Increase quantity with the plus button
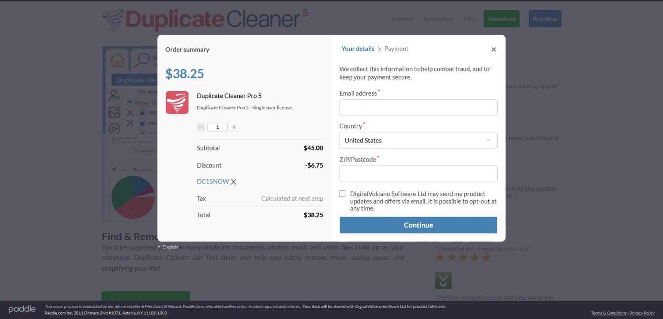 click(x=234, y=127)
